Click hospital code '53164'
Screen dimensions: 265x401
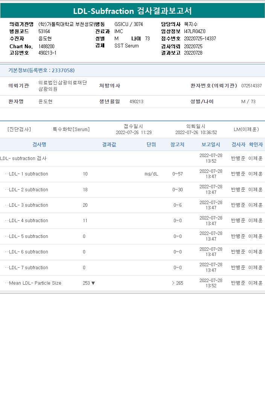click(x=44, y=32)
